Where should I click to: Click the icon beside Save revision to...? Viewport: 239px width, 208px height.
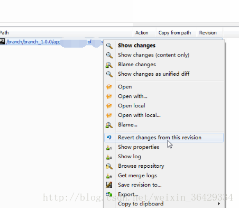pyautogui.click(x=109, y=185)
